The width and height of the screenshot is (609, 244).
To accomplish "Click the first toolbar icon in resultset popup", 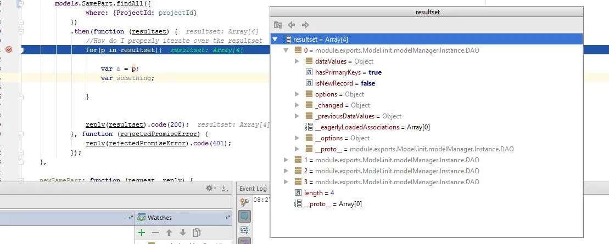I will click(x=278, y=25).
